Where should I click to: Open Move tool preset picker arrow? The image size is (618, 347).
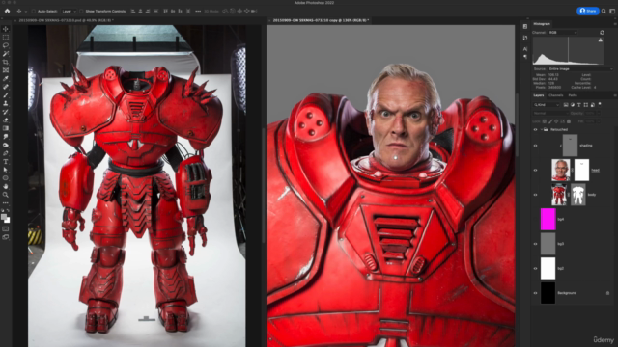(x=26, y=12)
